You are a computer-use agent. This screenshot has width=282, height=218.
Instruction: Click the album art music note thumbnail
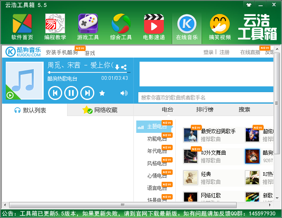(x=25, y=81)
